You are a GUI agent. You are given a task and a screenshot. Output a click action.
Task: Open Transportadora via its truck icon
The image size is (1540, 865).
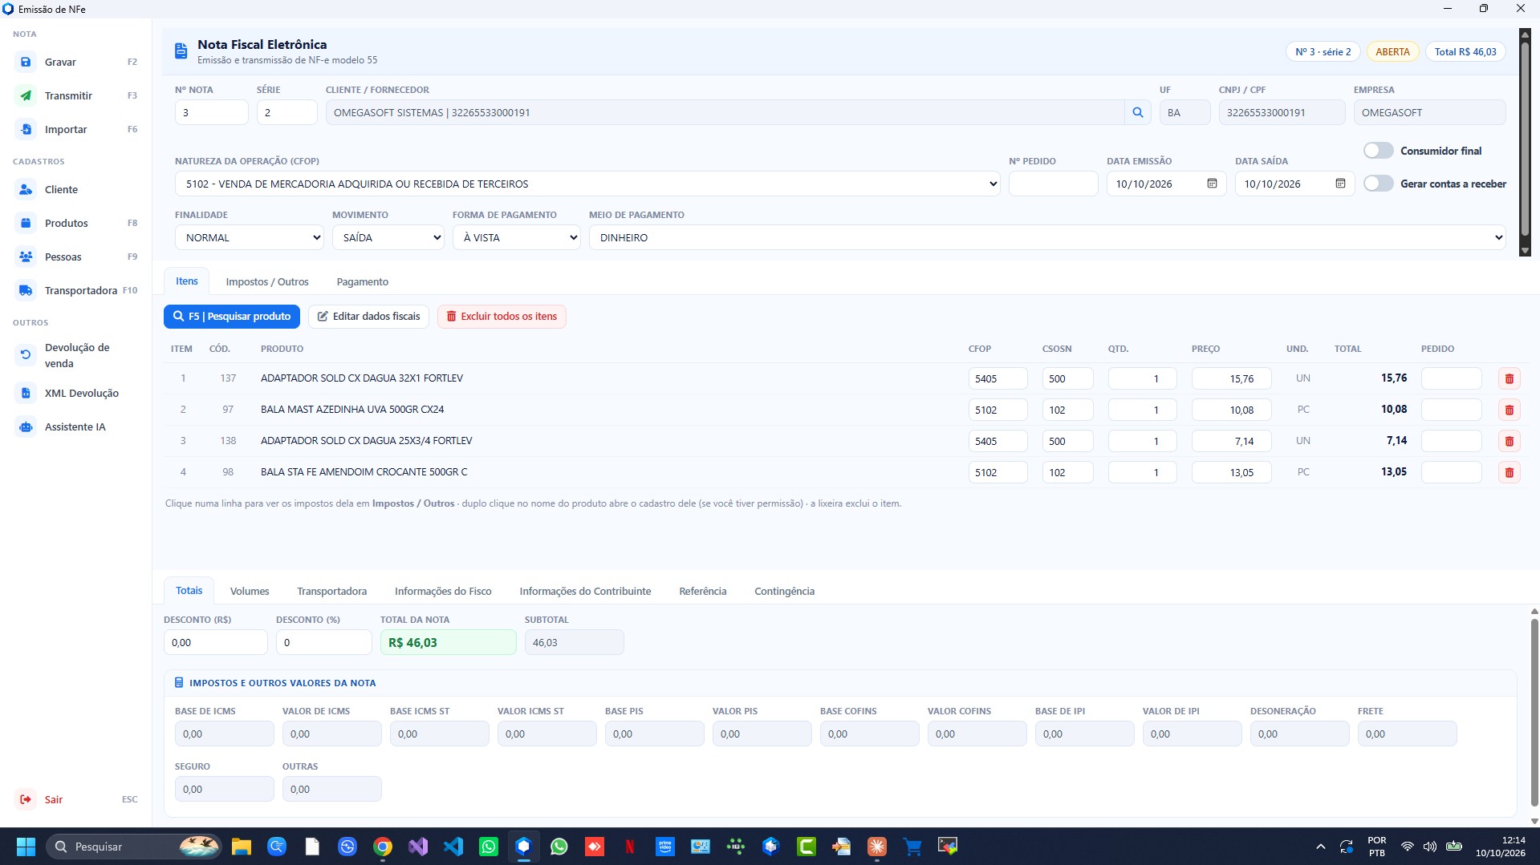pyautogui.click(x=26, y=290)
